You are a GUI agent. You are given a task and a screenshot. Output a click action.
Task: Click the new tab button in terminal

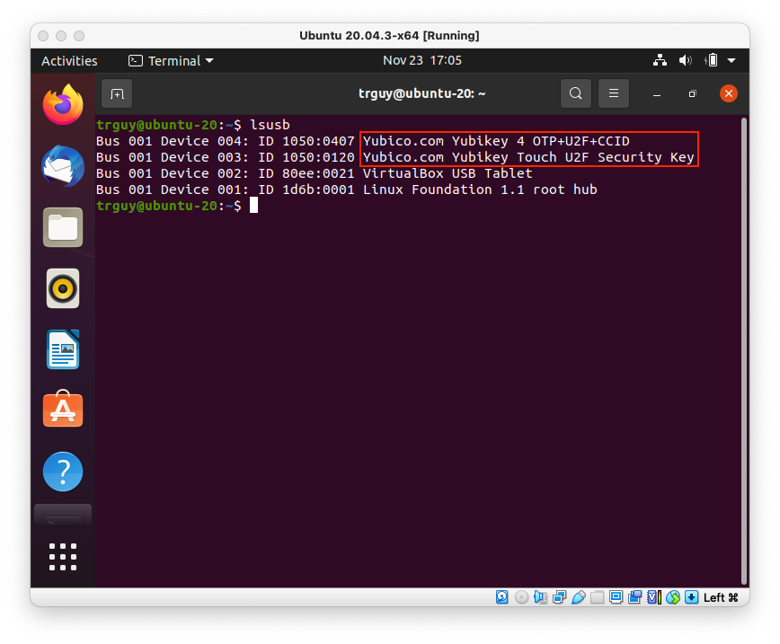(x=117, y=93)
